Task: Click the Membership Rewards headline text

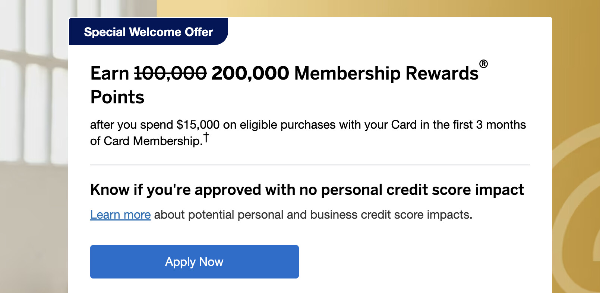Action: click(x=386, y=73)
